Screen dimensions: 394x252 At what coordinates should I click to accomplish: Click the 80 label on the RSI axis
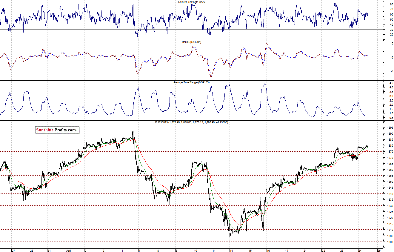[x=391, y=4]
